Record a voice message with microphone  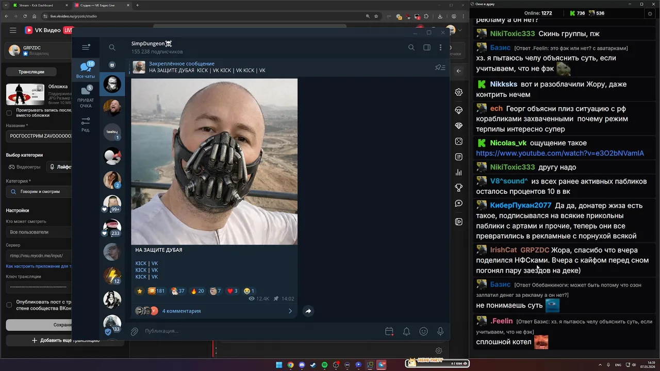click(x=440, y=331)
